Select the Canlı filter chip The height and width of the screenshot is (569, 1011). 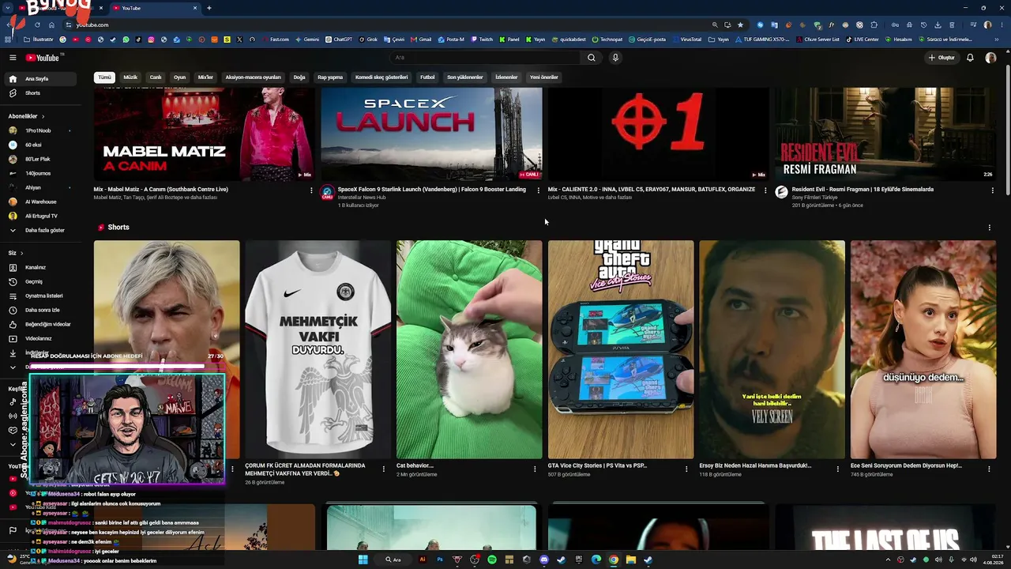[x=156, y=77]
